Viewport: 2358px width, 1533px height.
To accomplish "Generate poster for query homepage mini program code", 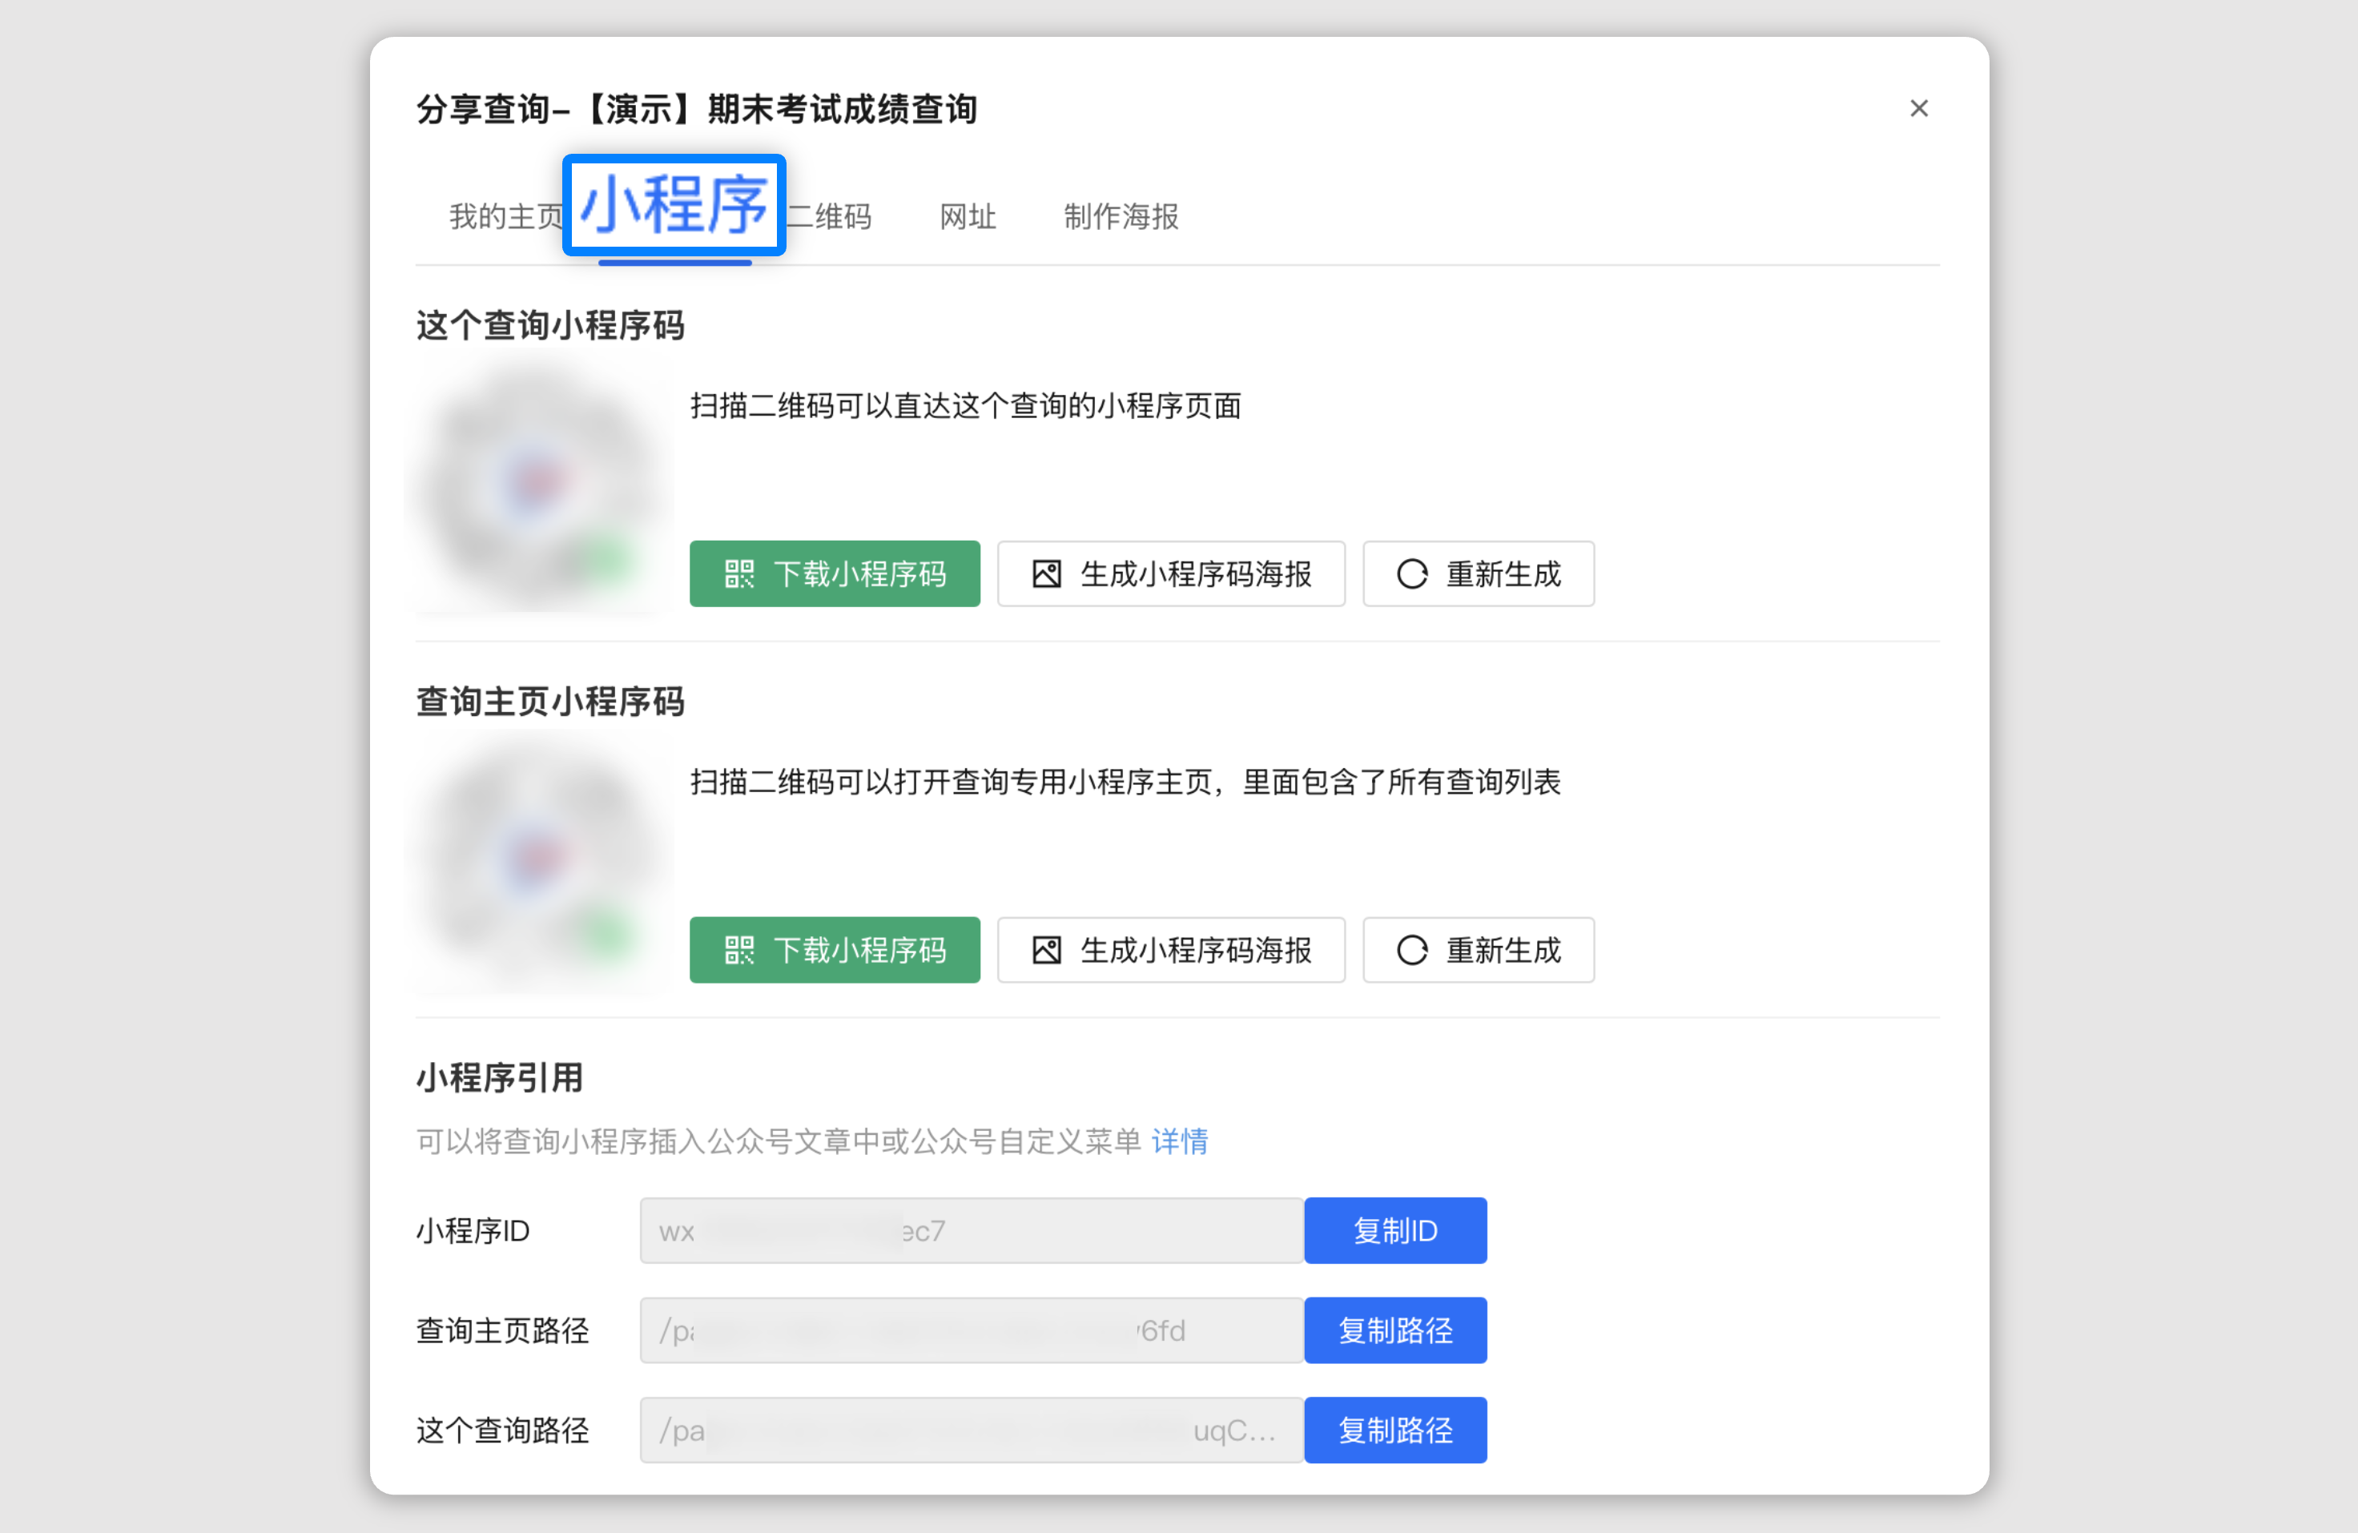I will click(x=1171, y=951).
